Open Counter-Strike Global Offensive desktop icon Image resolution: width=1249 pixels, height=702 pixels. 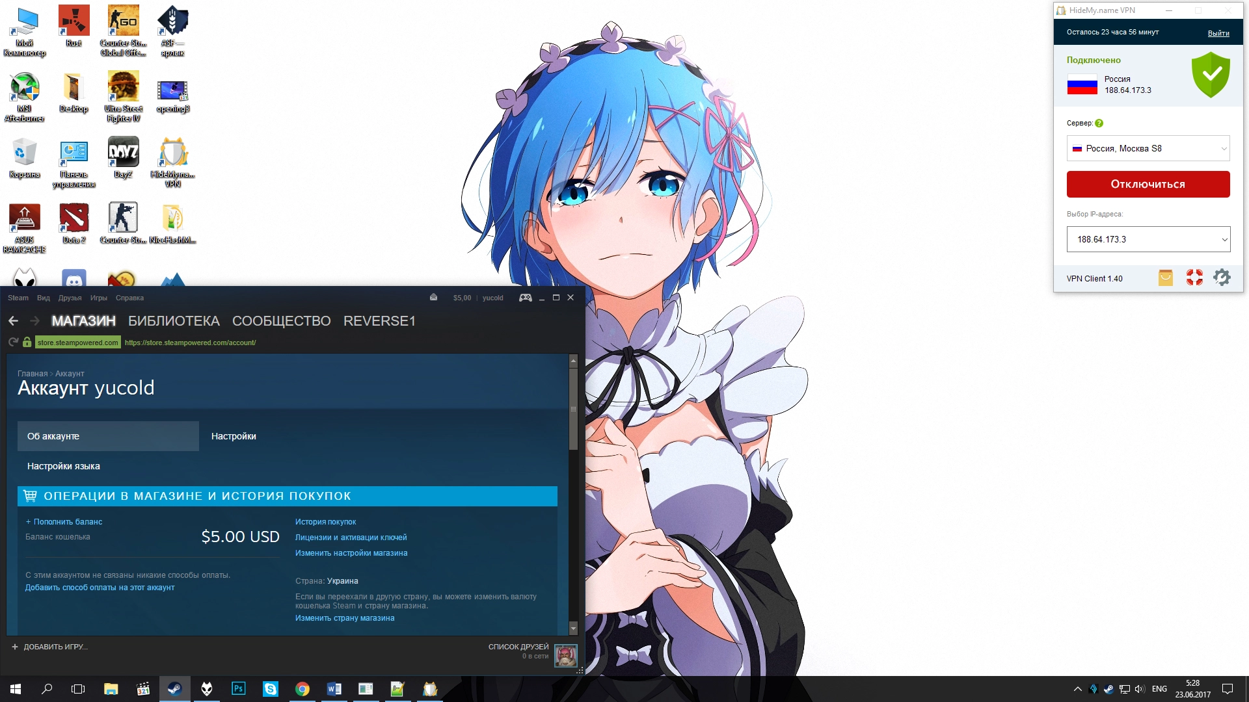123,31
